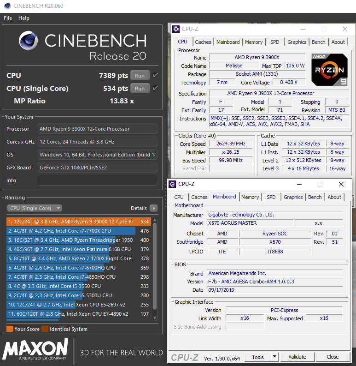Image resolution: width=356 pixels, height=366 pixels.
Task: Click the AMD Ryzen 9 logo badge
Action: 330,70
